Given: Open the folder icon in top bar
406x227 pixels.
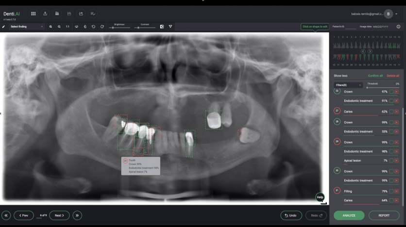Looking at the screenshot, I should 57,14.
